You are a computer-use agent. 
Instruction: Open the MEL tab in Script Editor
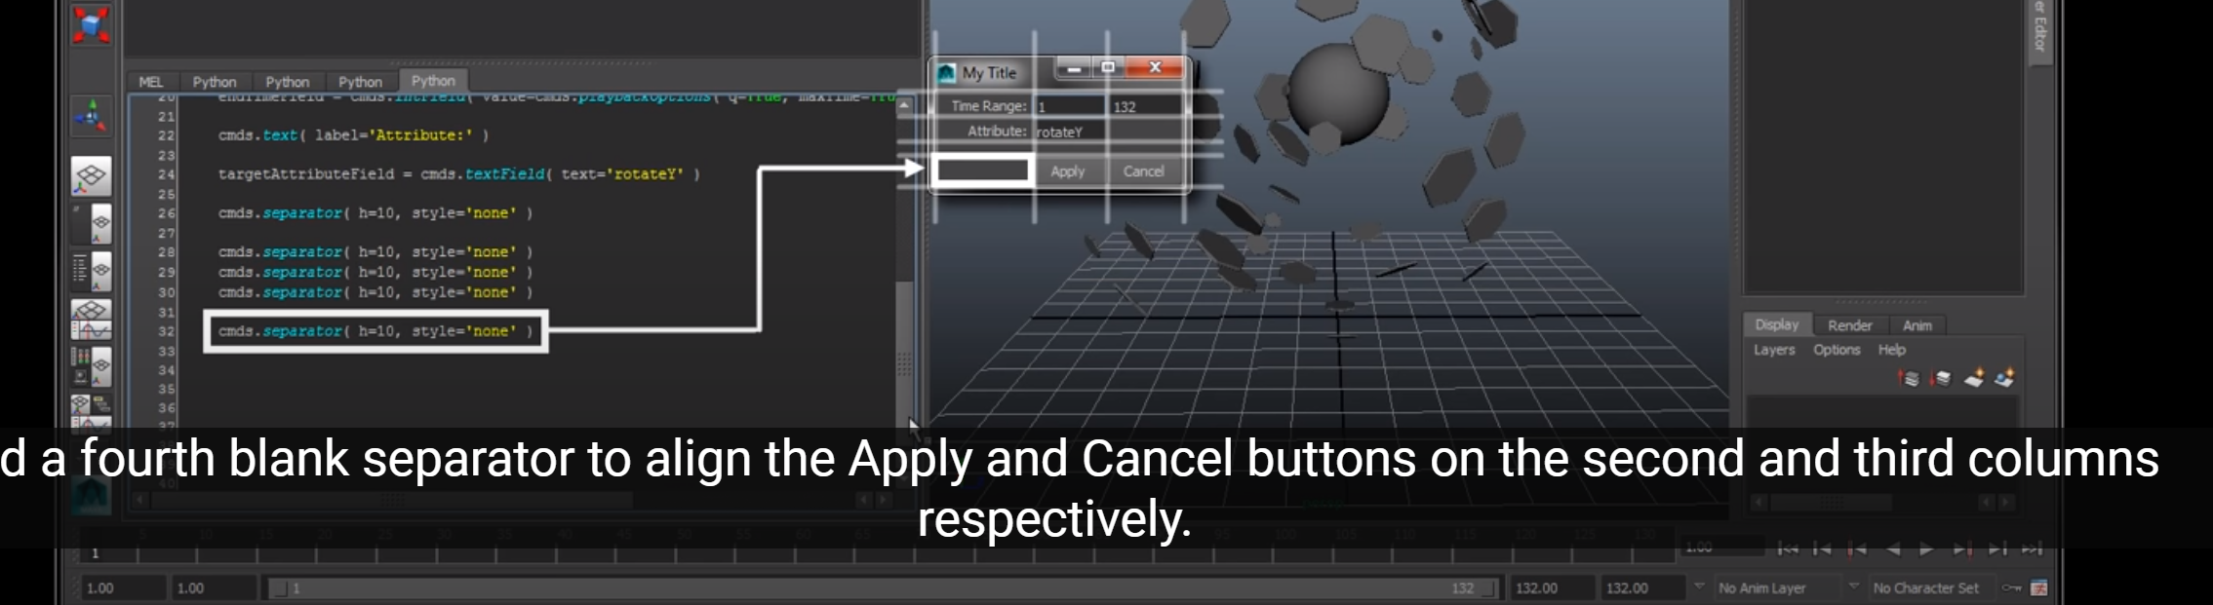[151, 82]
